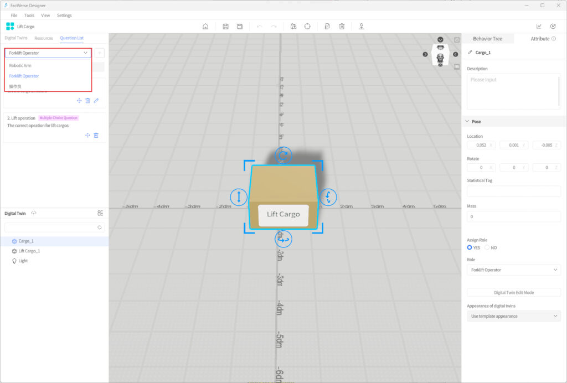Click cloud icon beside Digital Twin header
Image resolution: width=567 pixels, height=383 pixels.
click(34, 213)
